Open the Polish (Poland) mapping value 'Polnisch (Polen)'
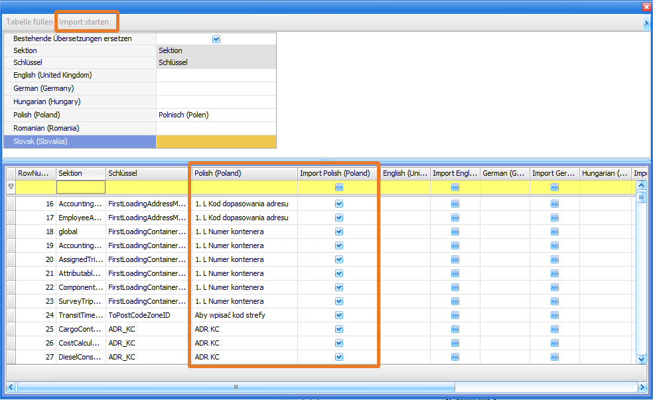This screenshot has width=653, height=400. [x=216, y=115]
